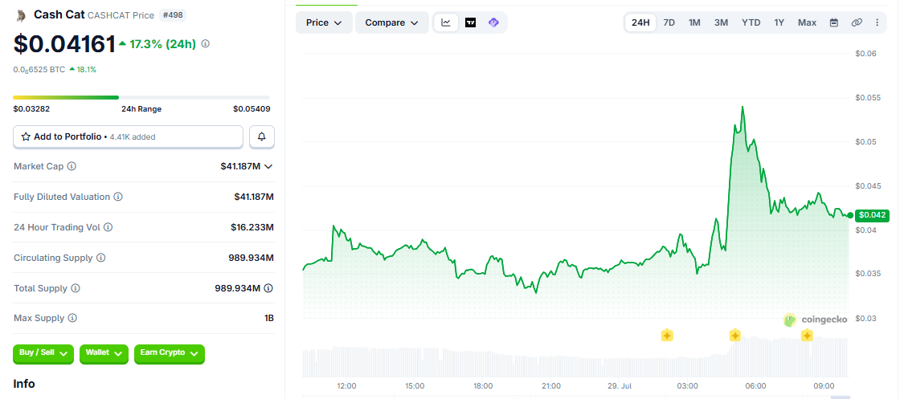
Task: Open the three-dot chart options menu
Action: tap(877, 23)
